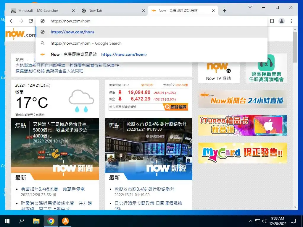Viewport: 303px width, 227px height.
Task: Click the 19,094.80 Hang Seng index value
Action: point(139,93)
